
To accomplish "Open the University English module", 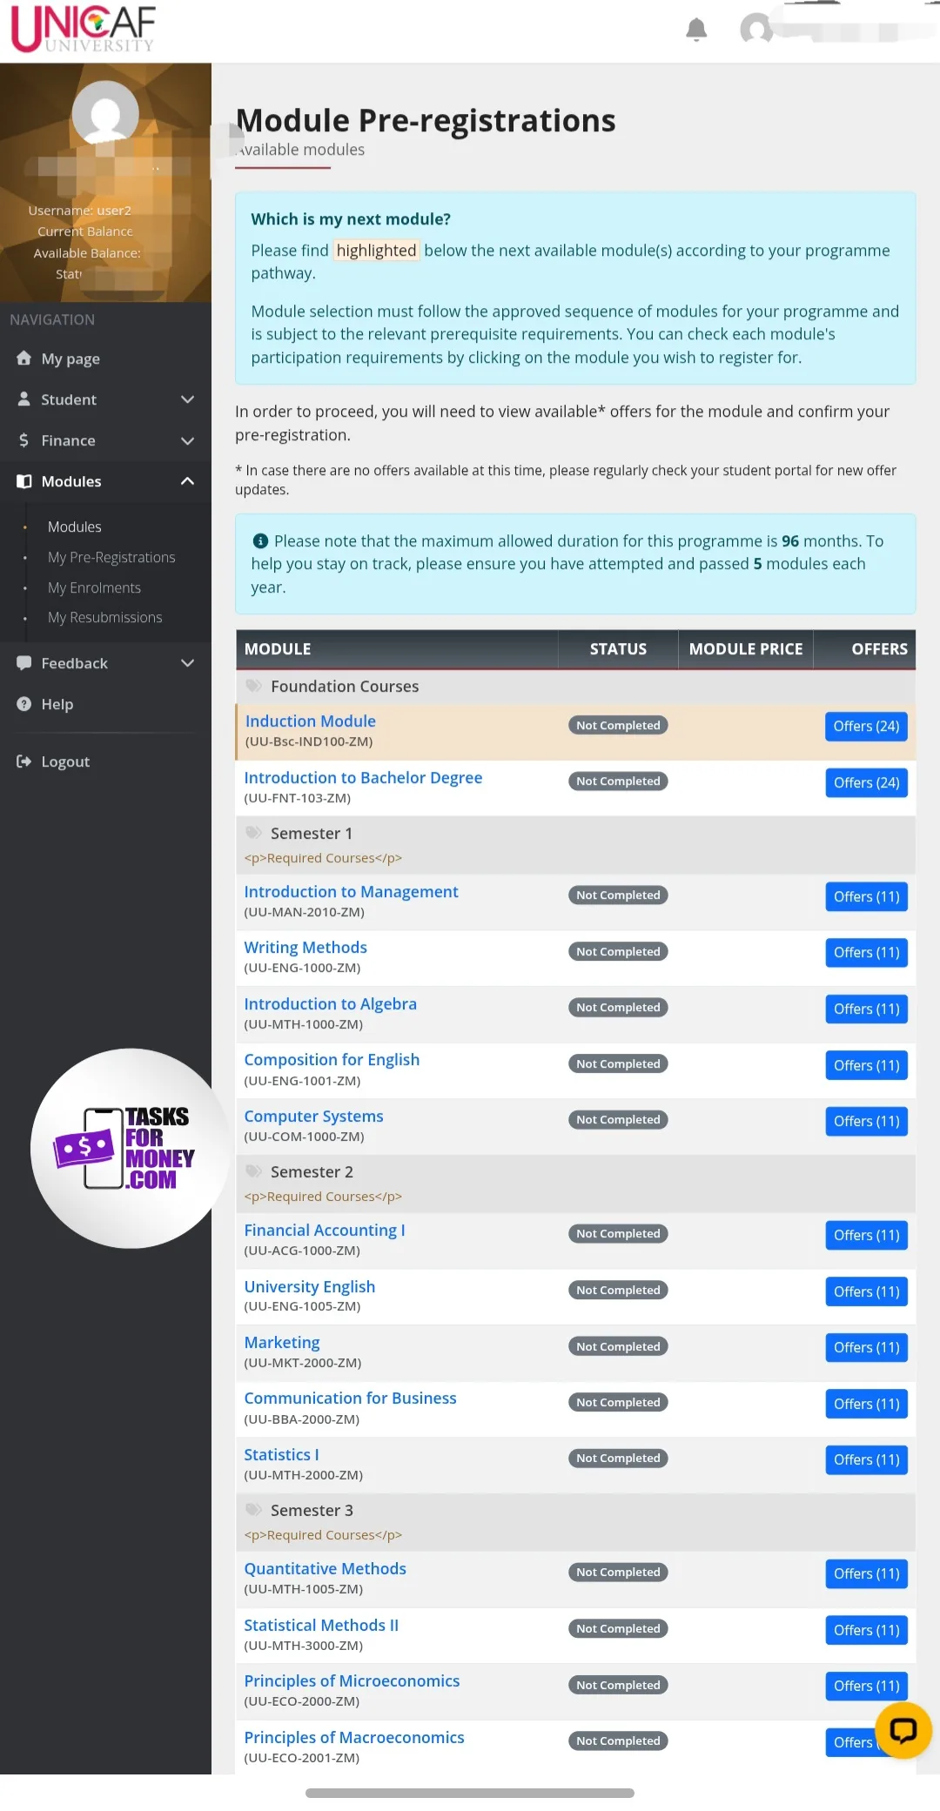I will (310, 1287).
